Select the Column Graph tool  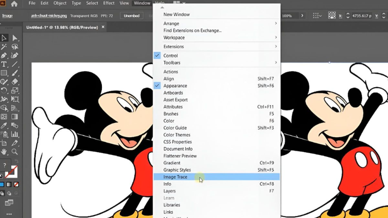click(15, 134)
